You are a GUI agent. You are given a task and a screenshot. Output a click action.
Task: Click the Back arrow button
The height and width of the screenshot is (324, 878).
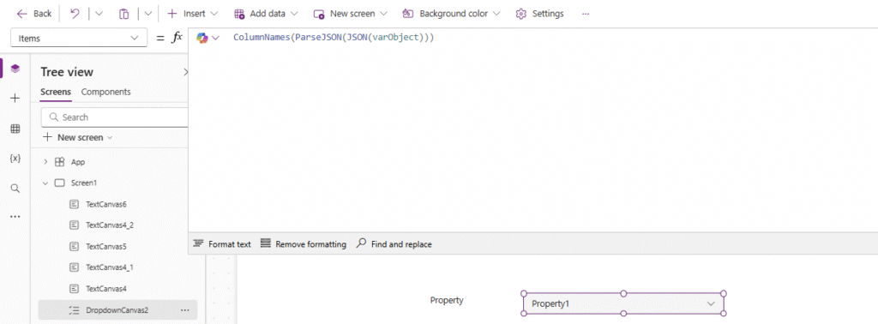[34, 14]
